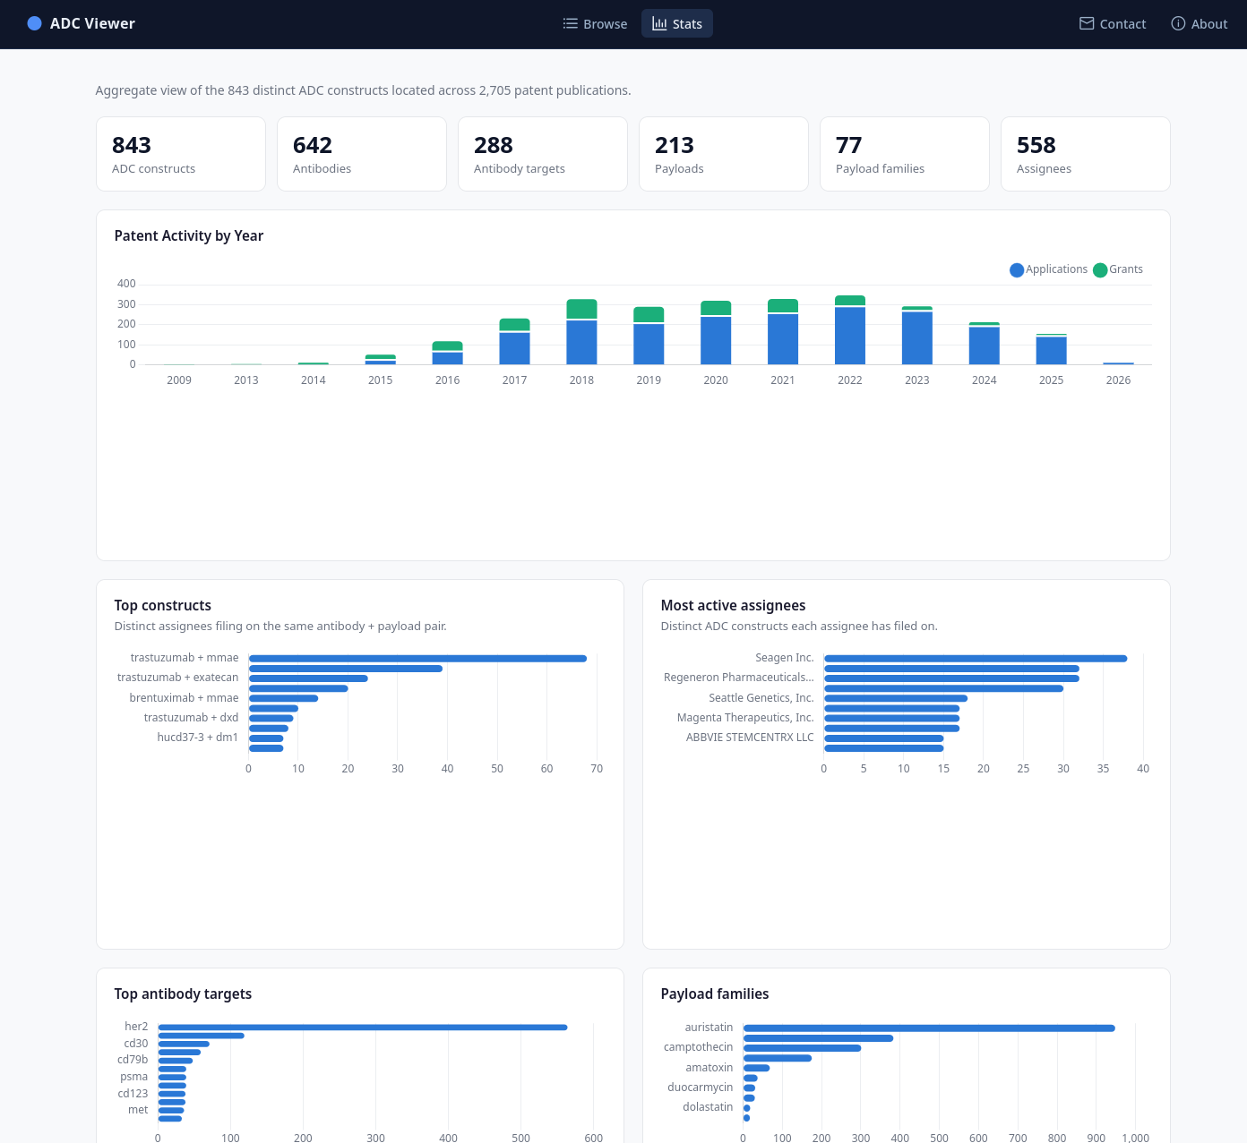Click the Top antibody targets heading
1247x1143 pixels.
tap(183, 994)
